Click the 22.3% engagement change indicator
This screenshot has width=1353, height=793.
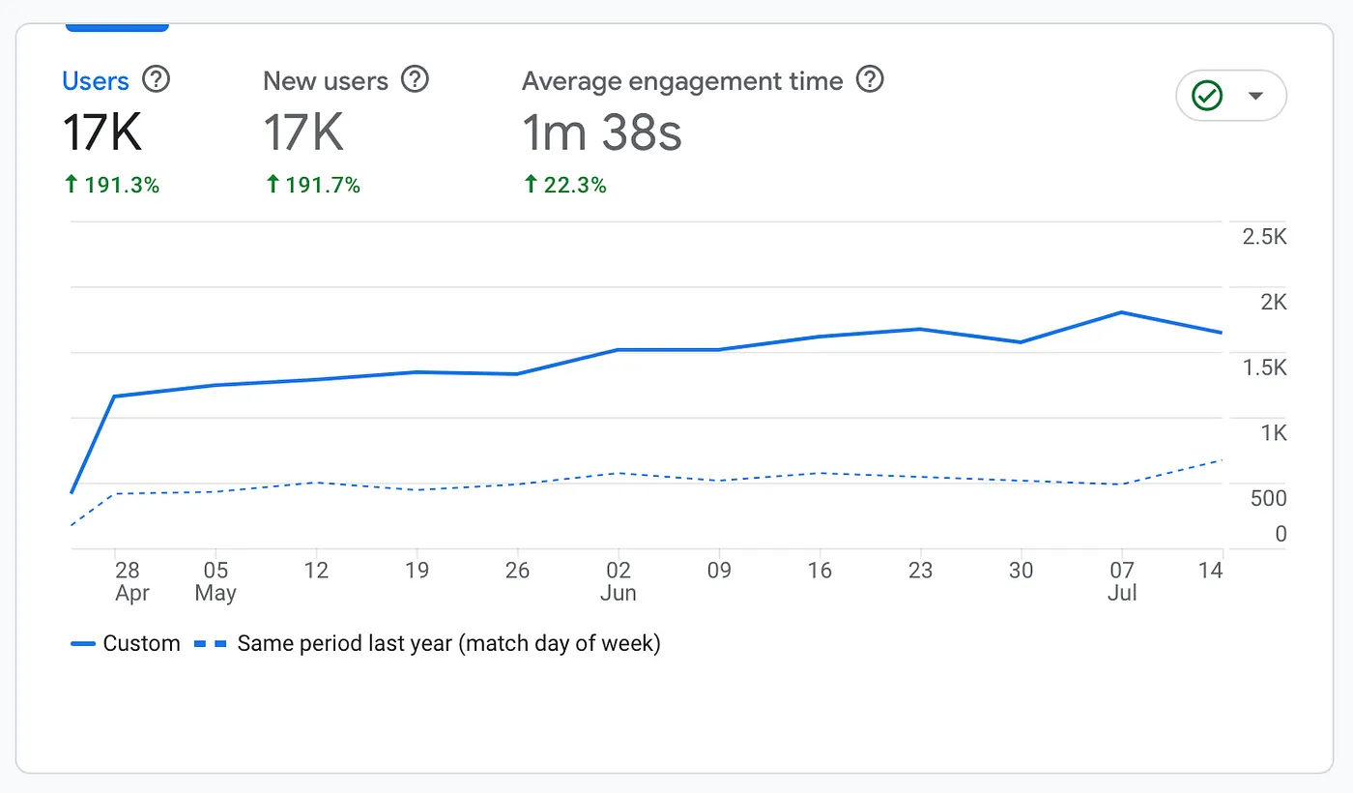(x=564, y=185)
